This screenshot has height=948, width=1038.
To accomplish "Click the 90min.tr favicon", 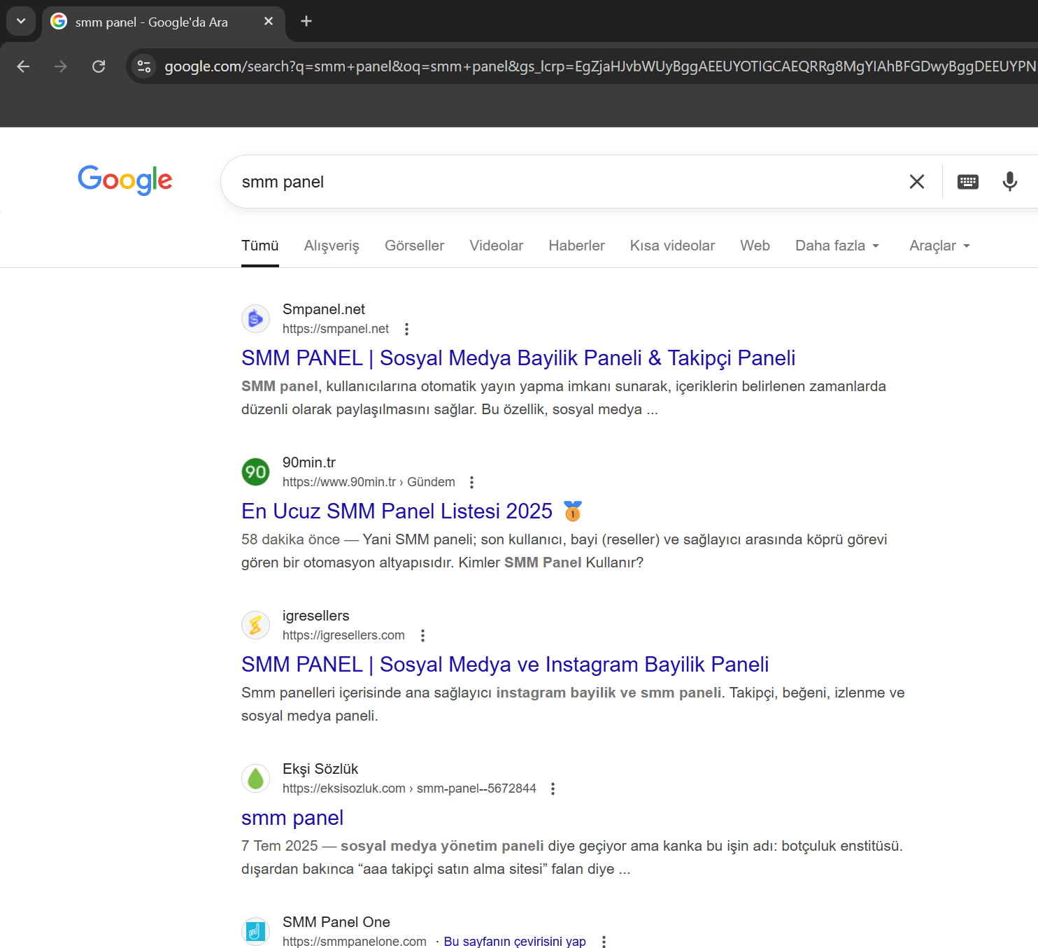I will coord(255,472).
